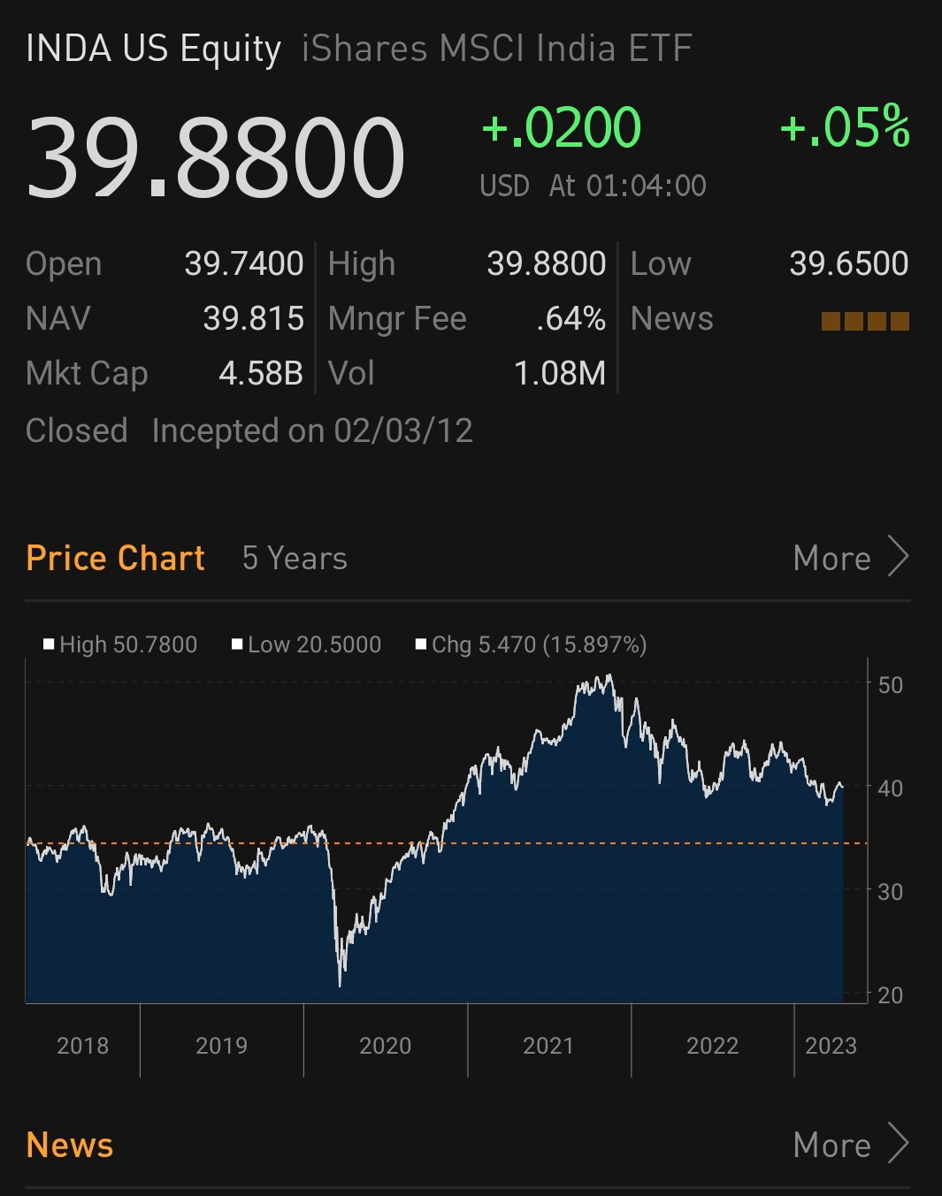Select the Open value 39.7400
The height and width of the screenshot is (1196, 942).
(244, 263)
